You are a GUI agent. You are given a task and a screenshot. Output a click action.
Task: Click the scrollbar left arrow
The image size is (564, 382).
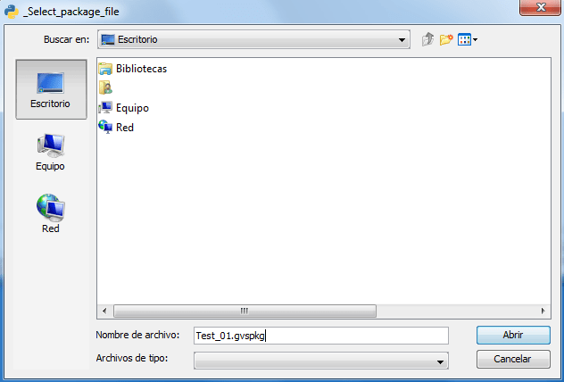(104, 311)
